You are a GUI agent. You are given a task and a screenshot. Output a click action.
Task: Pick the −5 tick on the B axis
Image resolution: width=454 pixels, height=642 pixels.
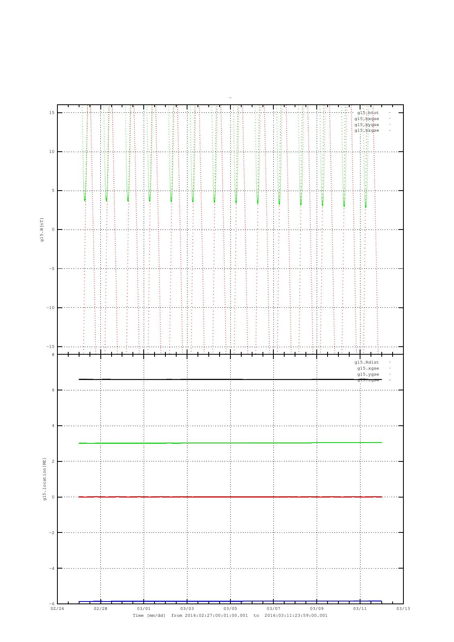coord(52,269)
